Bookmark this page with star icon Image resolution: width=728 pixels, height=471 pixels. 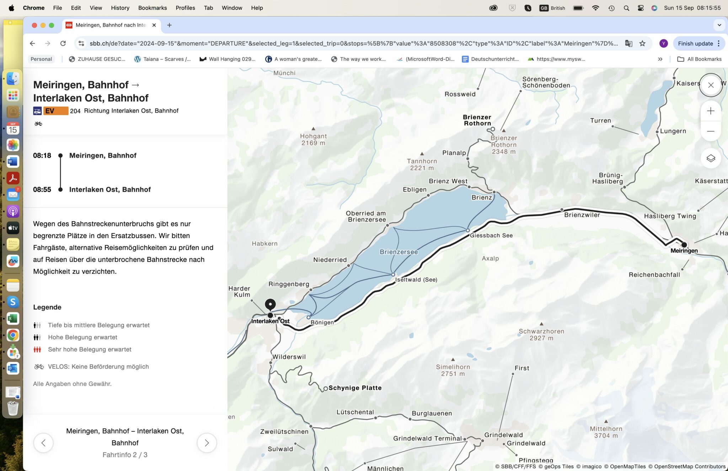pyautogui.click(x=642, y=43)
